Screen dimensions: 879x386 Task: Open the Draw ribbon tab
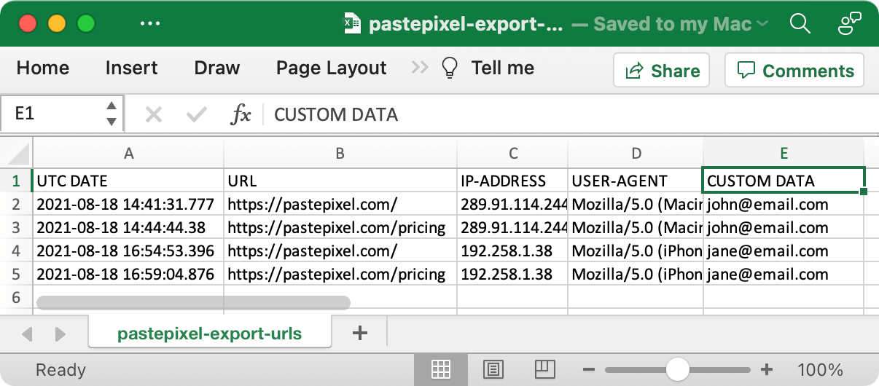click(217, 68)
